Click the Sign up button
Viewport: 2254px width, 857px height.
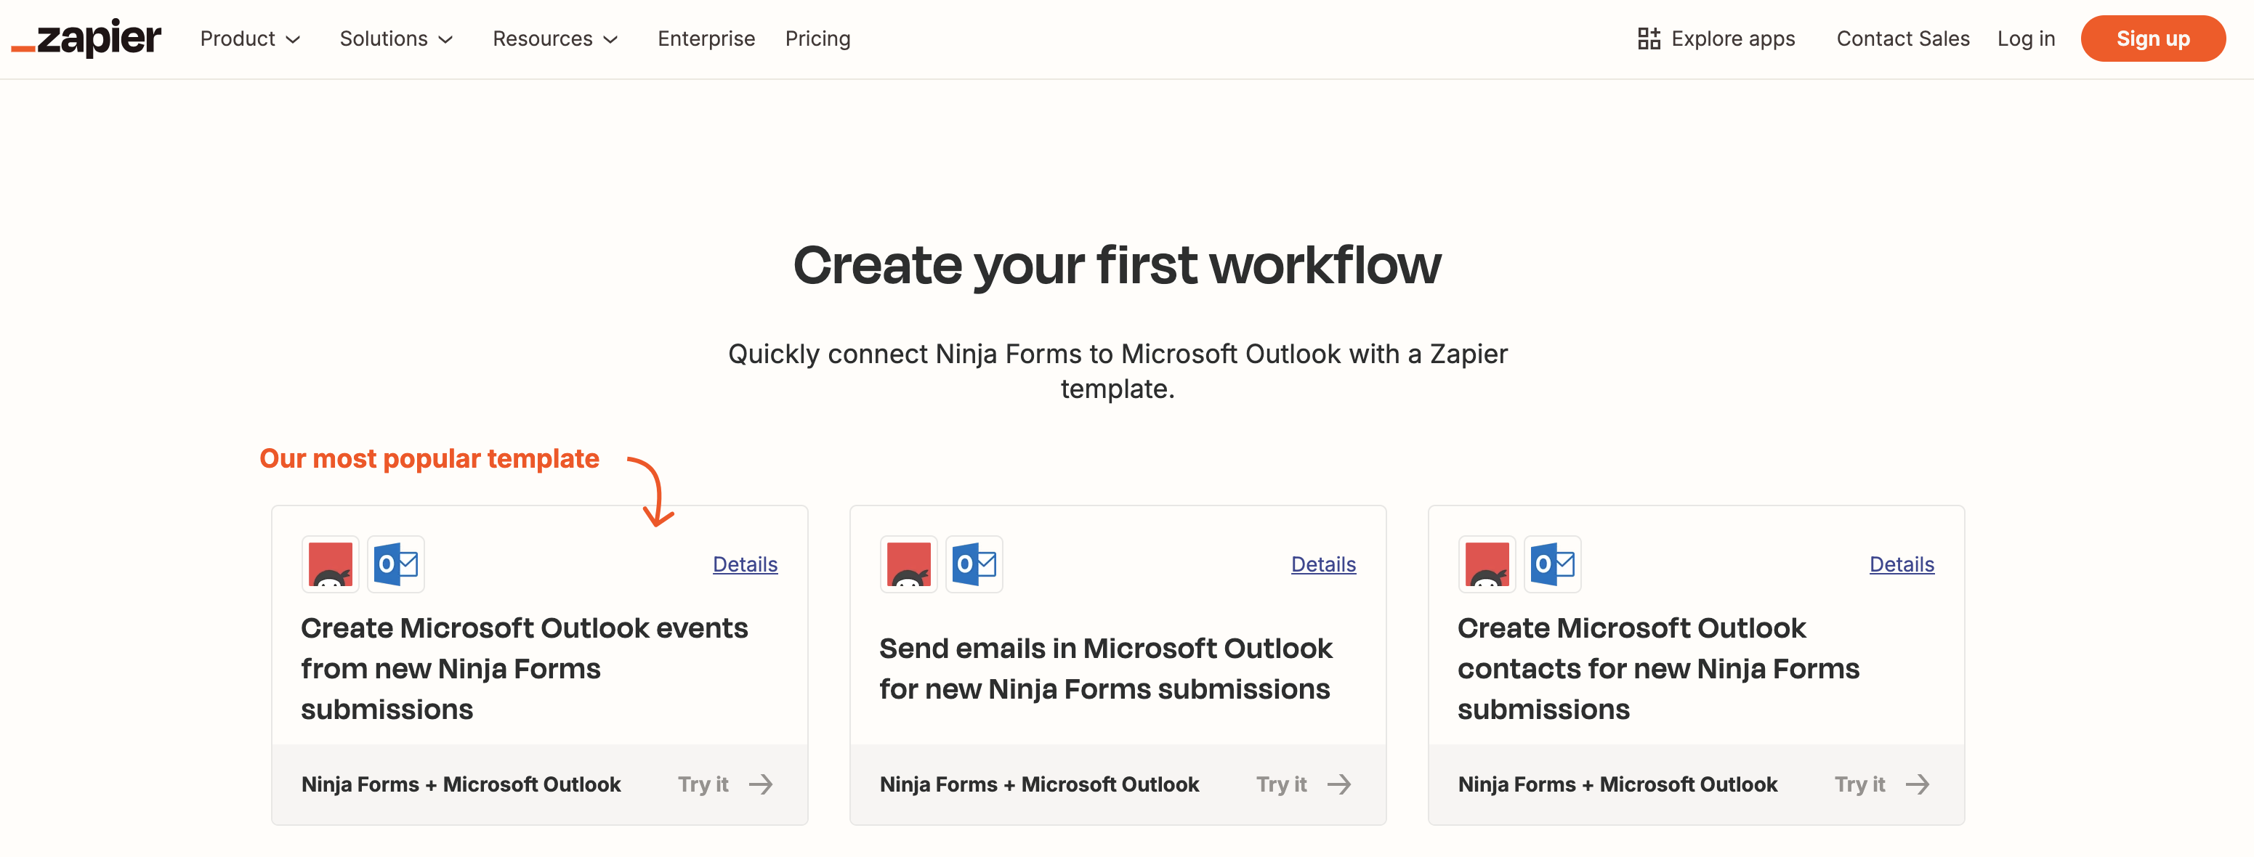(2154, 38)
